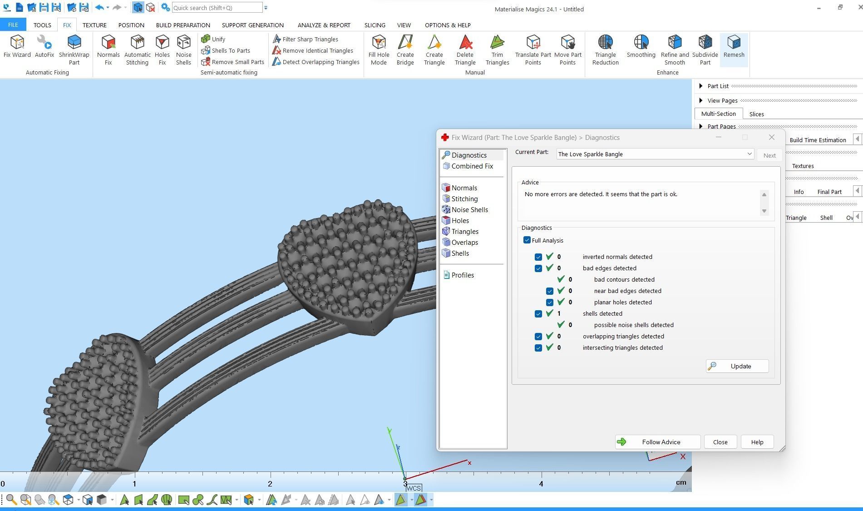Viewport: 863px width, 511px height.
Task: Click the Update diagnostics button
Action: coord(737,366)
